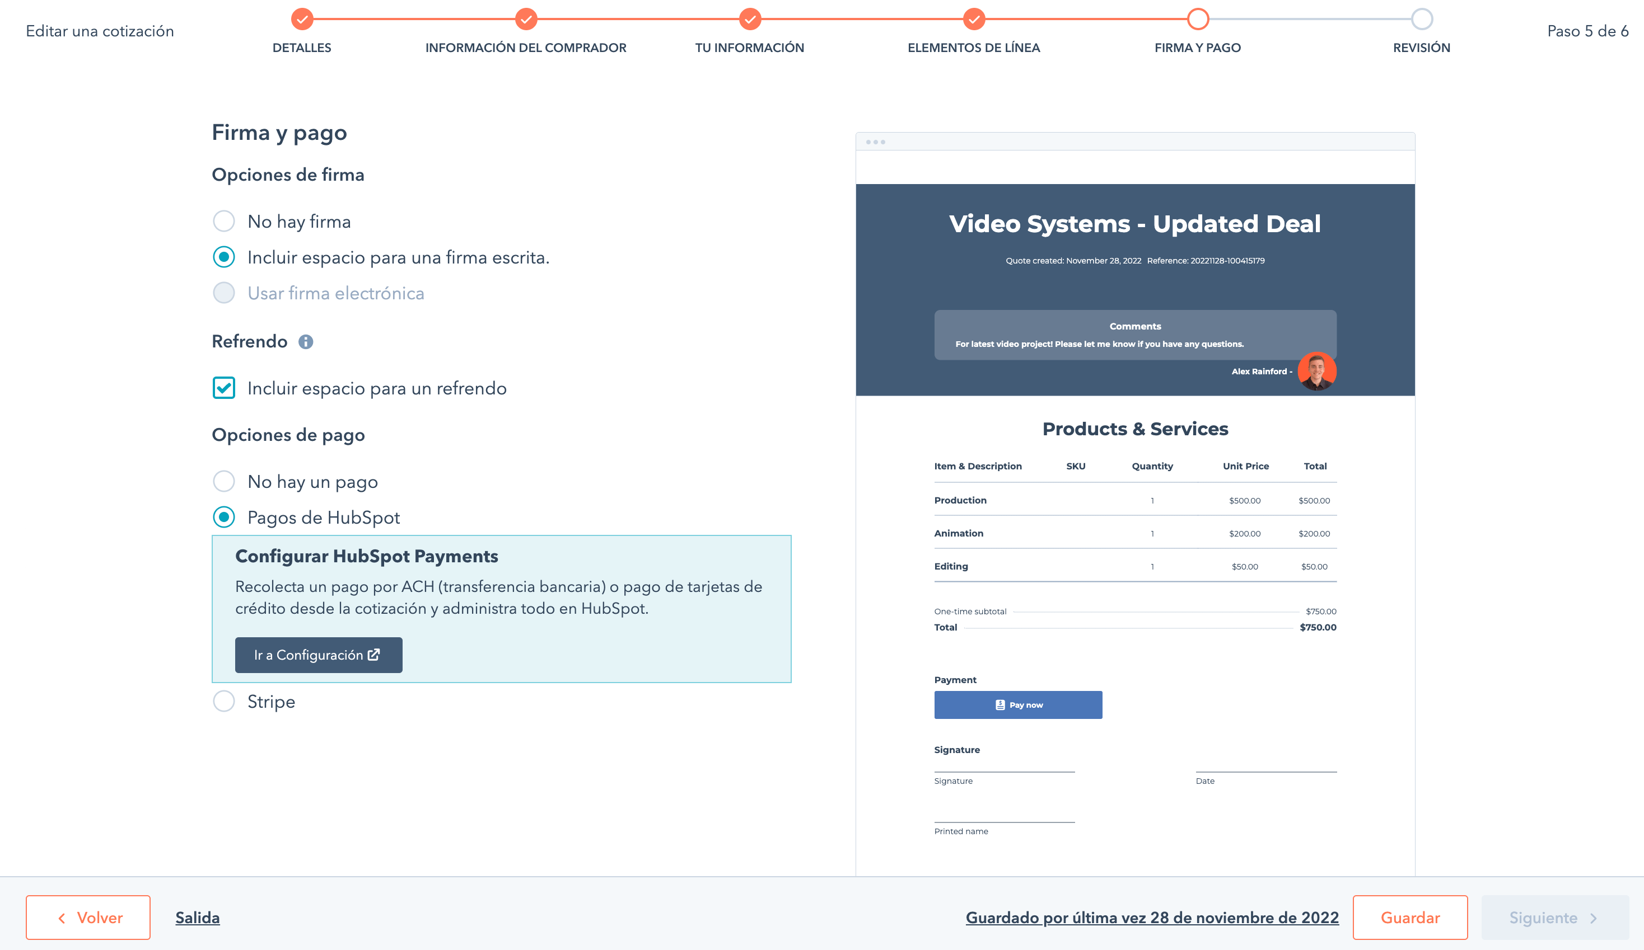
Task: Click the Información del comprador step checkmark
Action: coord(526,19)
